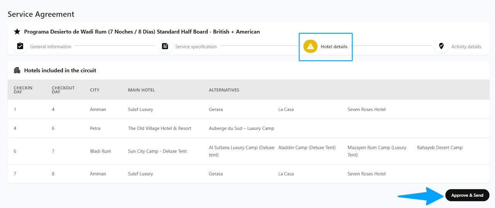Select the Hotel details step label

(x=334, y=47)
